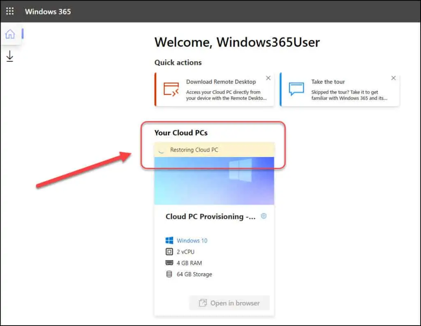Image resolution: width=421 pixels, height=326 pixels.
Task: Click the Skipped the tour description text
Action: coord(349,95)
